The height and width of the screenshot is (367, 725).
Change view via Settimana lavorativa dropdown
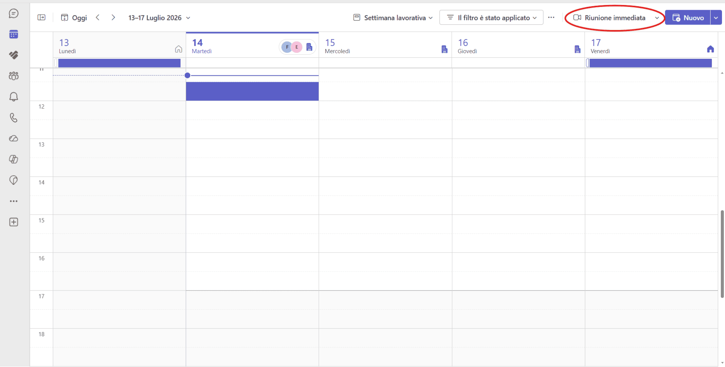pos(393,18)
